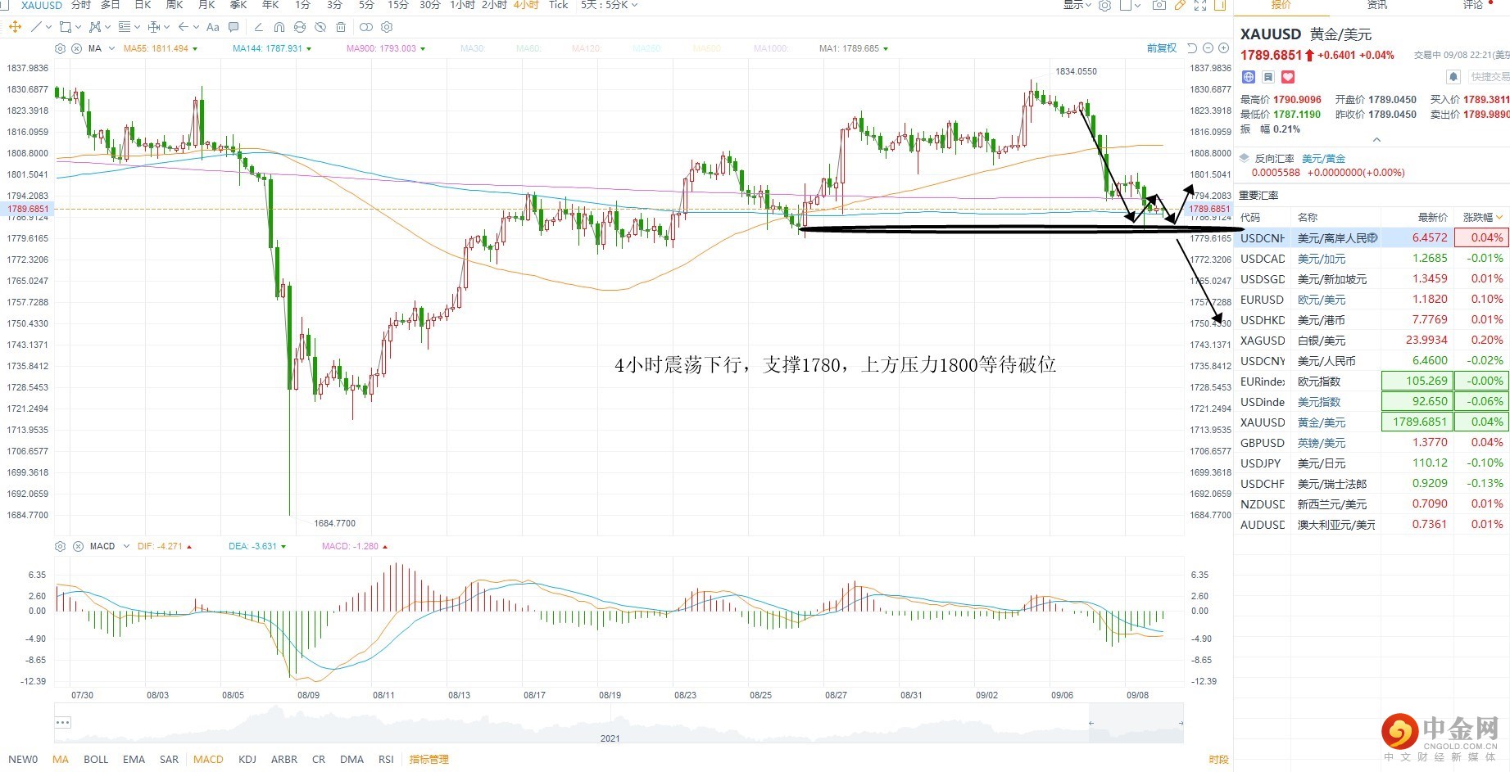This screenshot has width=1510, height=772.
Task: Select the 15分 timeframe tab
Action: 398,5
